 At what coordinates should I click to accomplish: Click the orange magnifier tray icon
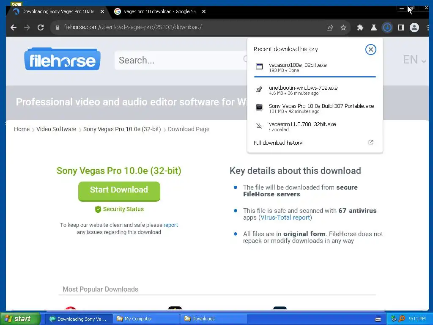coord(402,319)
